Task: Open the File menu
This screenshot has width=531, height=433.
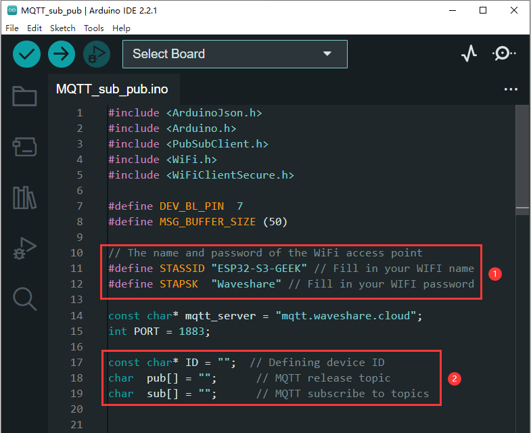Action: point(12,28)
